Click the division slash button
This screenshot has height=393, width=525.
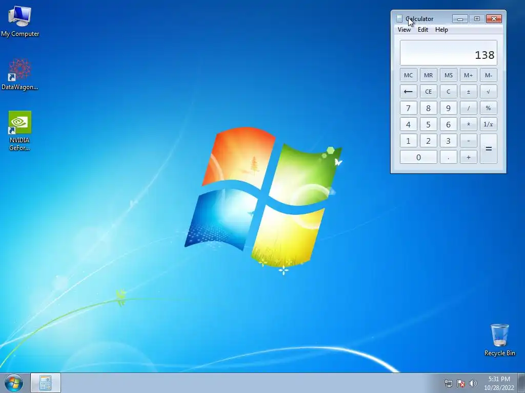(469, 108)
